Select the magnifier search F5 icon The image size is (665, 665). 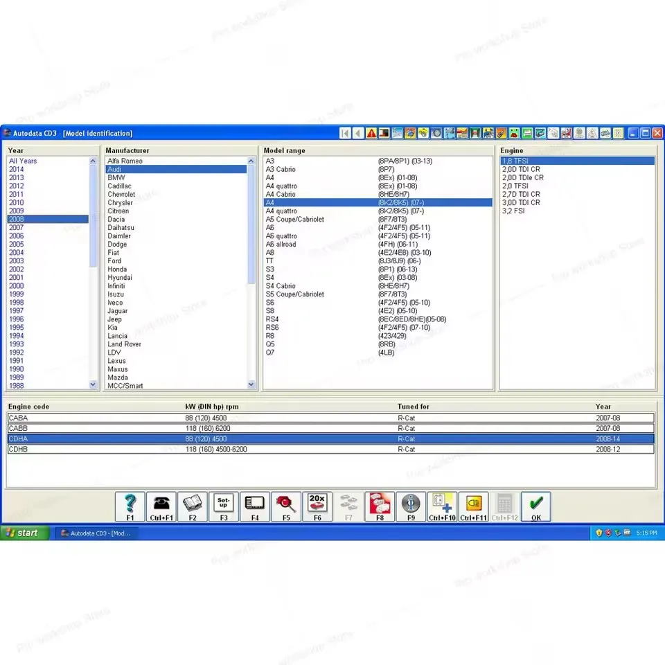(285, 506)
